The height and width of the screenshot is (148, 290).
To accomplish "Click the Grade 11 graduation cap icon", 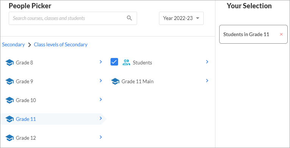I will pos(9,119).
